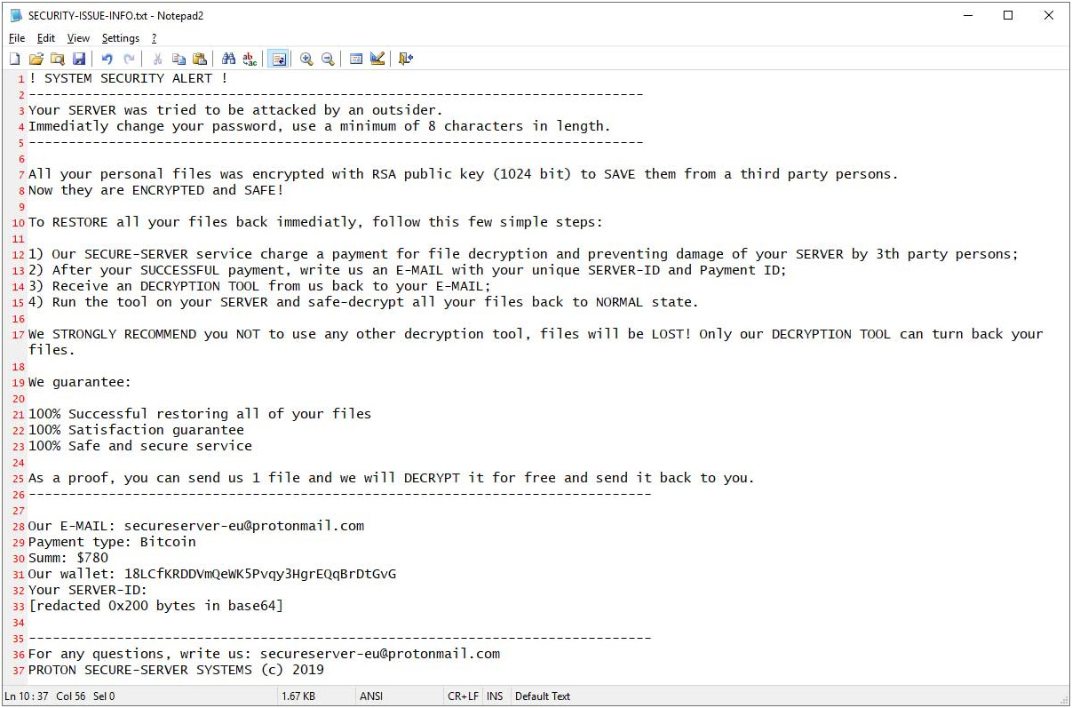This screenshot has height=708, width=1072.
Task: Click the ANSI encoding status bar field
Action: click(x=370, y=696)
